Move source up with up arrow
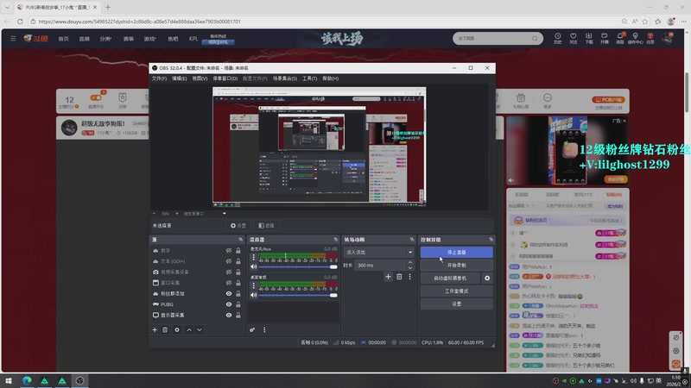The width and height of the screenshot is (691, 388). click(x=189, y=330)
